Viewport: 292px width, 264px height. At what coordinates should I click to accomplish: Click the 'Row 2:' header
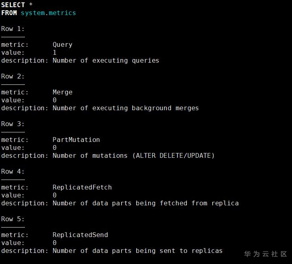point(13,76)
